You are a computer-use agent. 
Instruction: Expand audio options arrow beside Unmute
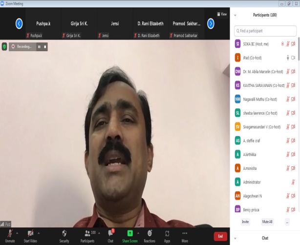(18, 232)
